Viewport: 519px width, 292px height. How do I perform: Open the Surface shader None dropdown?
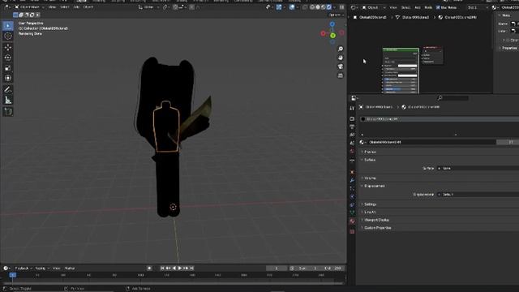click(478, 168)
